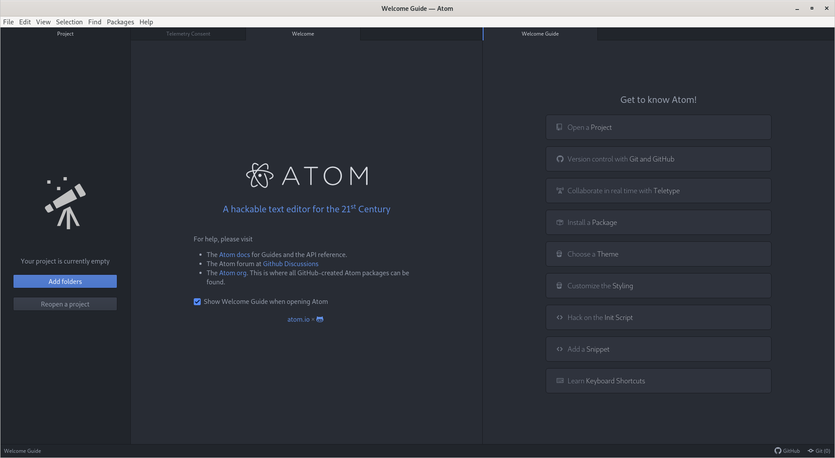Open the Git (0) panel from the status bar

(x=819, y=451)
